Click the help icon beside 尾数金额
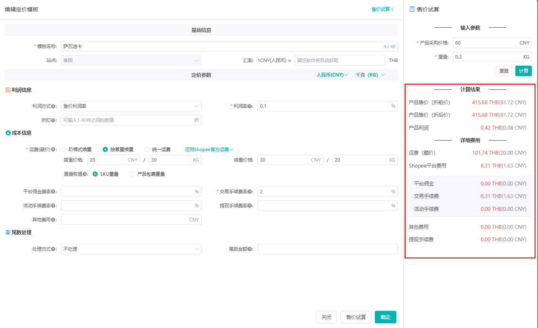 tap(250, 249)
